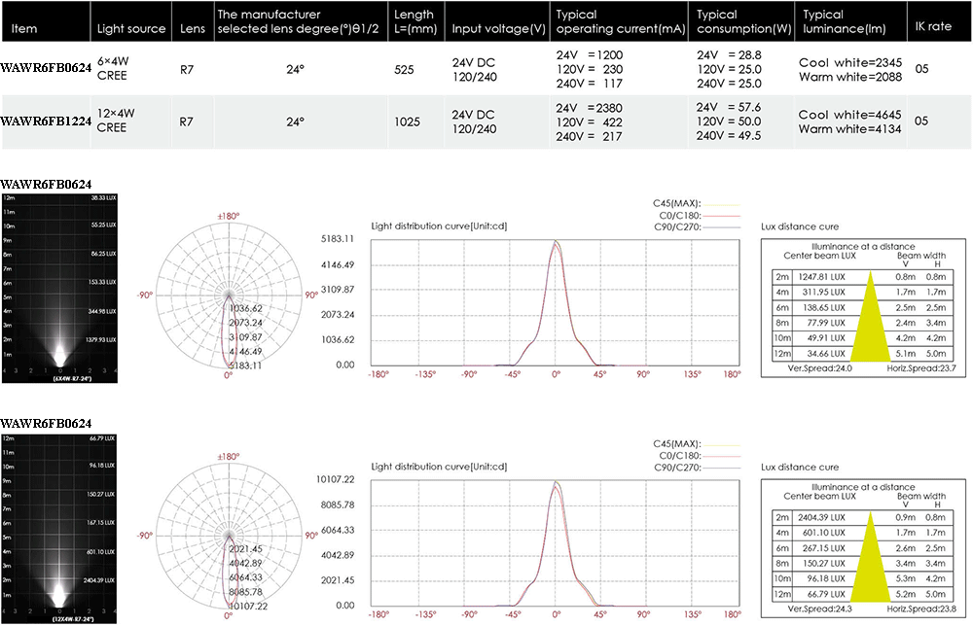973x626 pixels.
Task: Click the 'Typical consumption(W)' column header
Action: (x=744, y=21)
